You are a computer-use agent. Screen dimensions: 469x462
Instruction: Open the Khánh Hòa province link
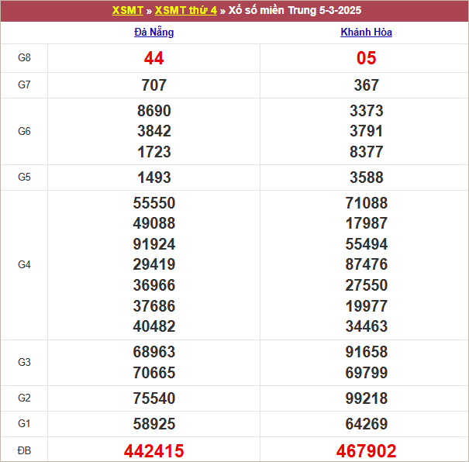click(366, 32)
